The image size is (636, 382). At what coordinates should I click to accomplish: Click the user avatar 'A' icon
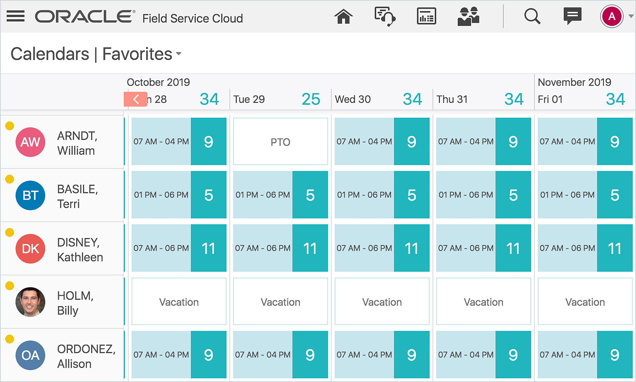point(612,16)
